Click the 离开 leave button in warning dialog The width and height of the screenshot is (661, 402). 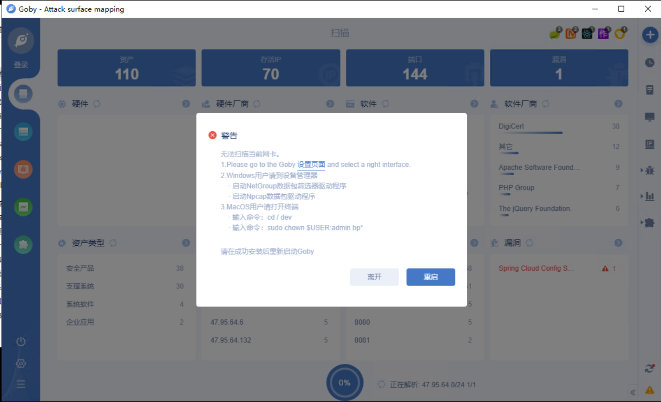pos(374,277)
